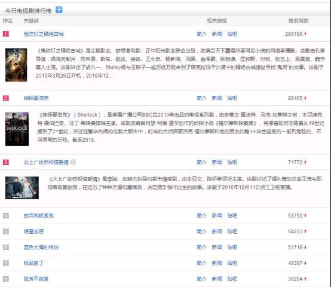This screenshot has width=331, height=287.
Task: Expand the 极品家丁 ranking row
Action: click(166, 263)
